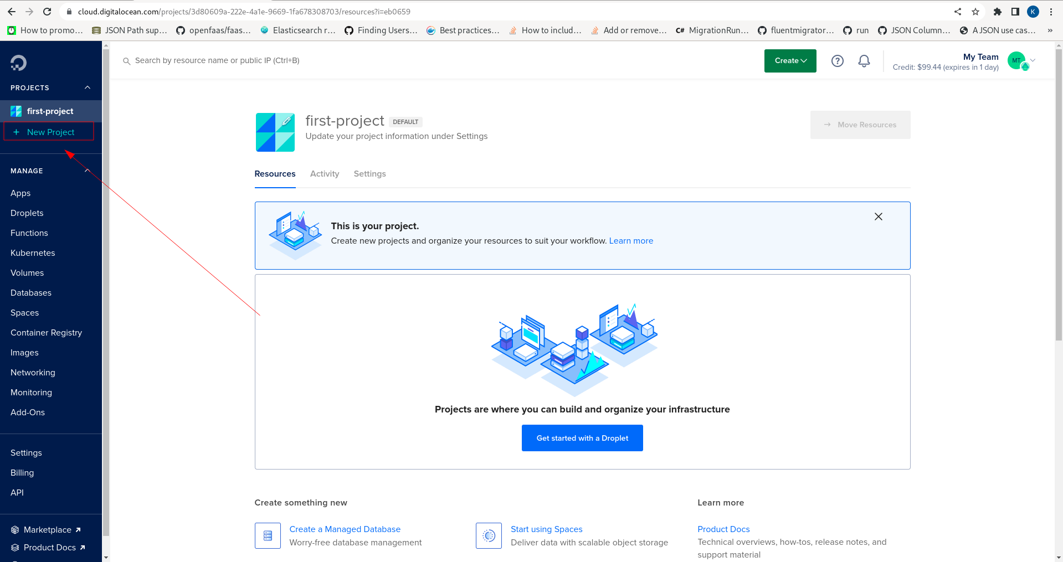Click the DigitalOcean logo in sidebar

point(18,63)
